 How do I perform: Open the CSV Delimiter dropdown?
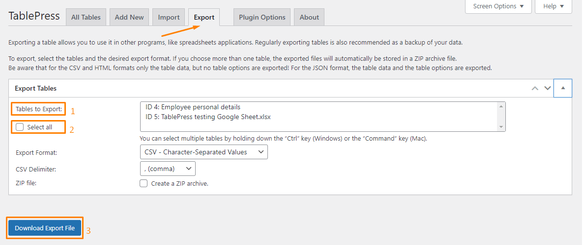[168, 169]
